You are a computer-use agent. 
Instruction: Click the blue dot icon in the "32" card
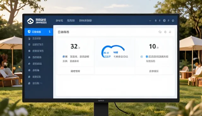point(64,56)
